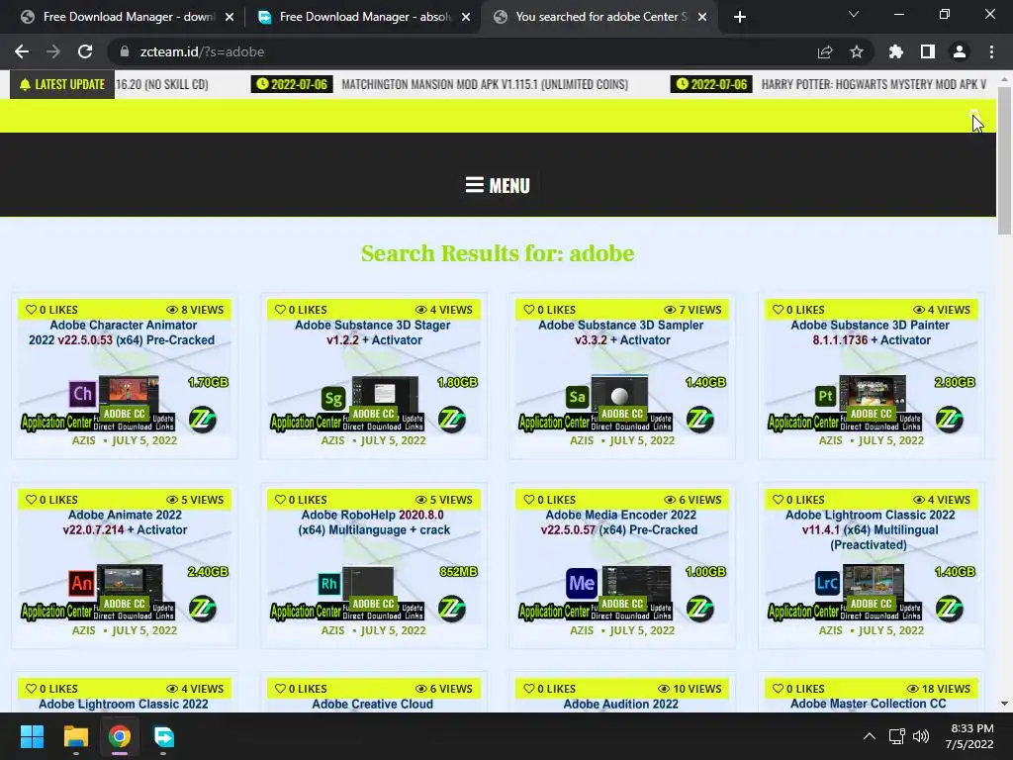This screenshot has height=760, width=1013.
Task: Like the Substance 3D Painter post heart
Action: 778,310
